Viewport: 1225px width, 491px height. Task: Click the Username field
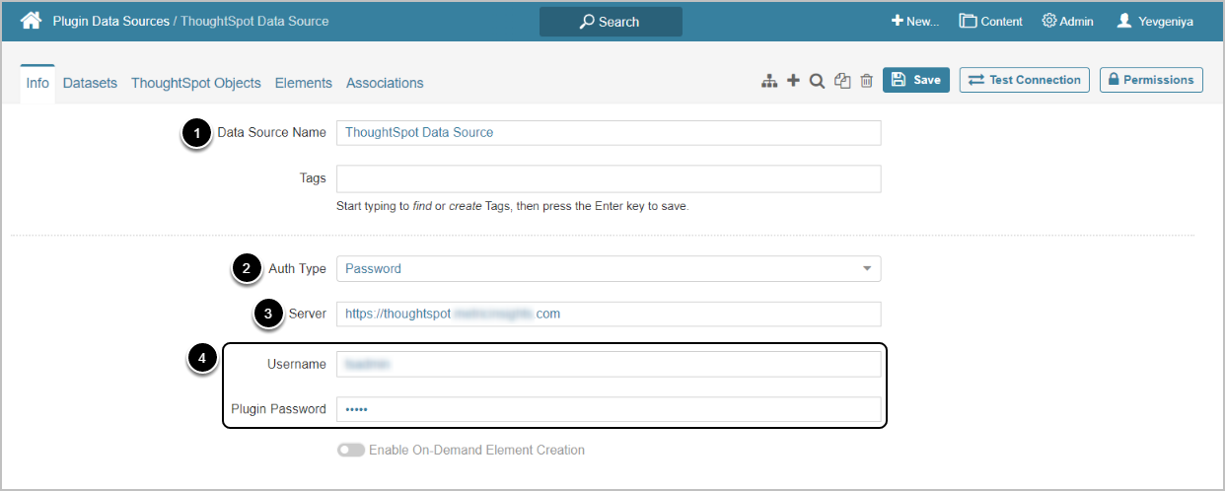tap(609, 364)
